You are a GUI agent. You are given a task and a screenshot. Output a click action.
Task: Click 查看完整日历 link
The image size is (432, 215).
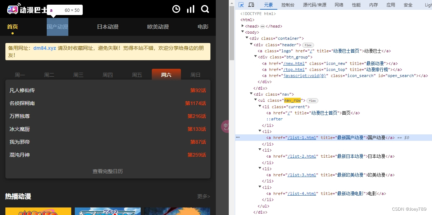[x=108, y=171]
